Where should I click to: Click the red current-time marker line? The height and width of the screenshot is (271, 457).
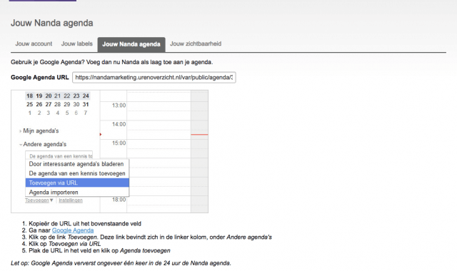(199, 135)
